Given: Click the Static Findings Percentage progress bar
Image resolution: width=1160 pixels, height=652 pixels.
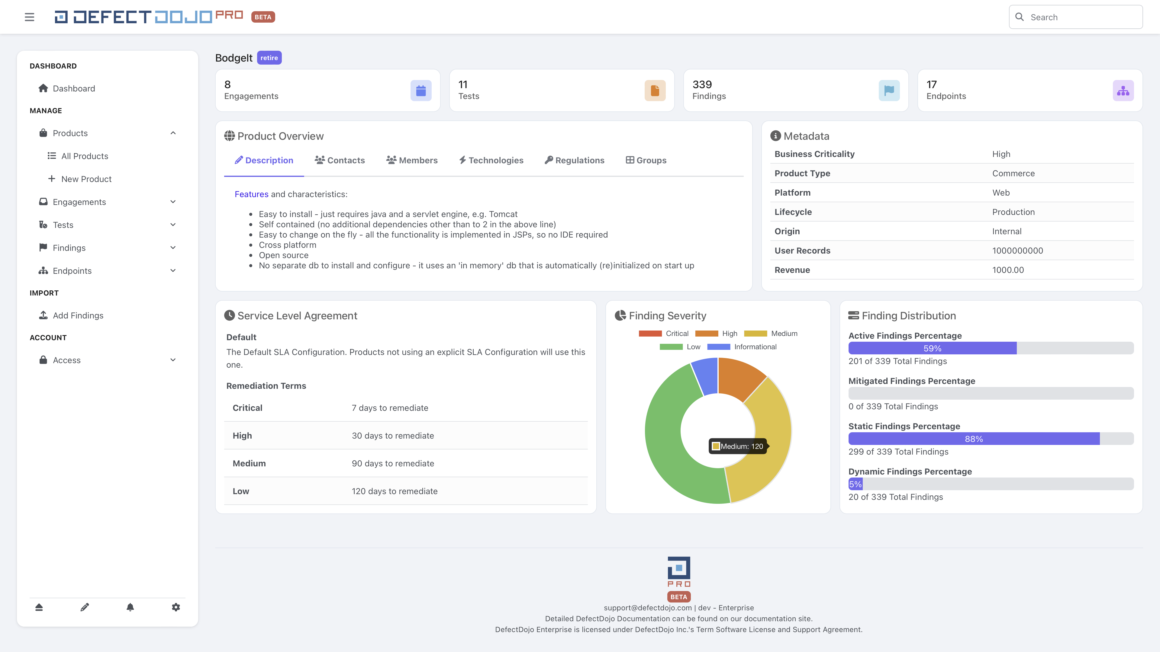Looking at the screenshot, I should 991,438.
